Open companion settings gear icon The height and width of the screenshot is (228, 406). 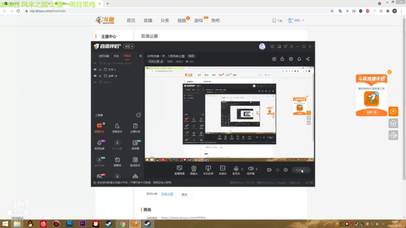[286, 170]
